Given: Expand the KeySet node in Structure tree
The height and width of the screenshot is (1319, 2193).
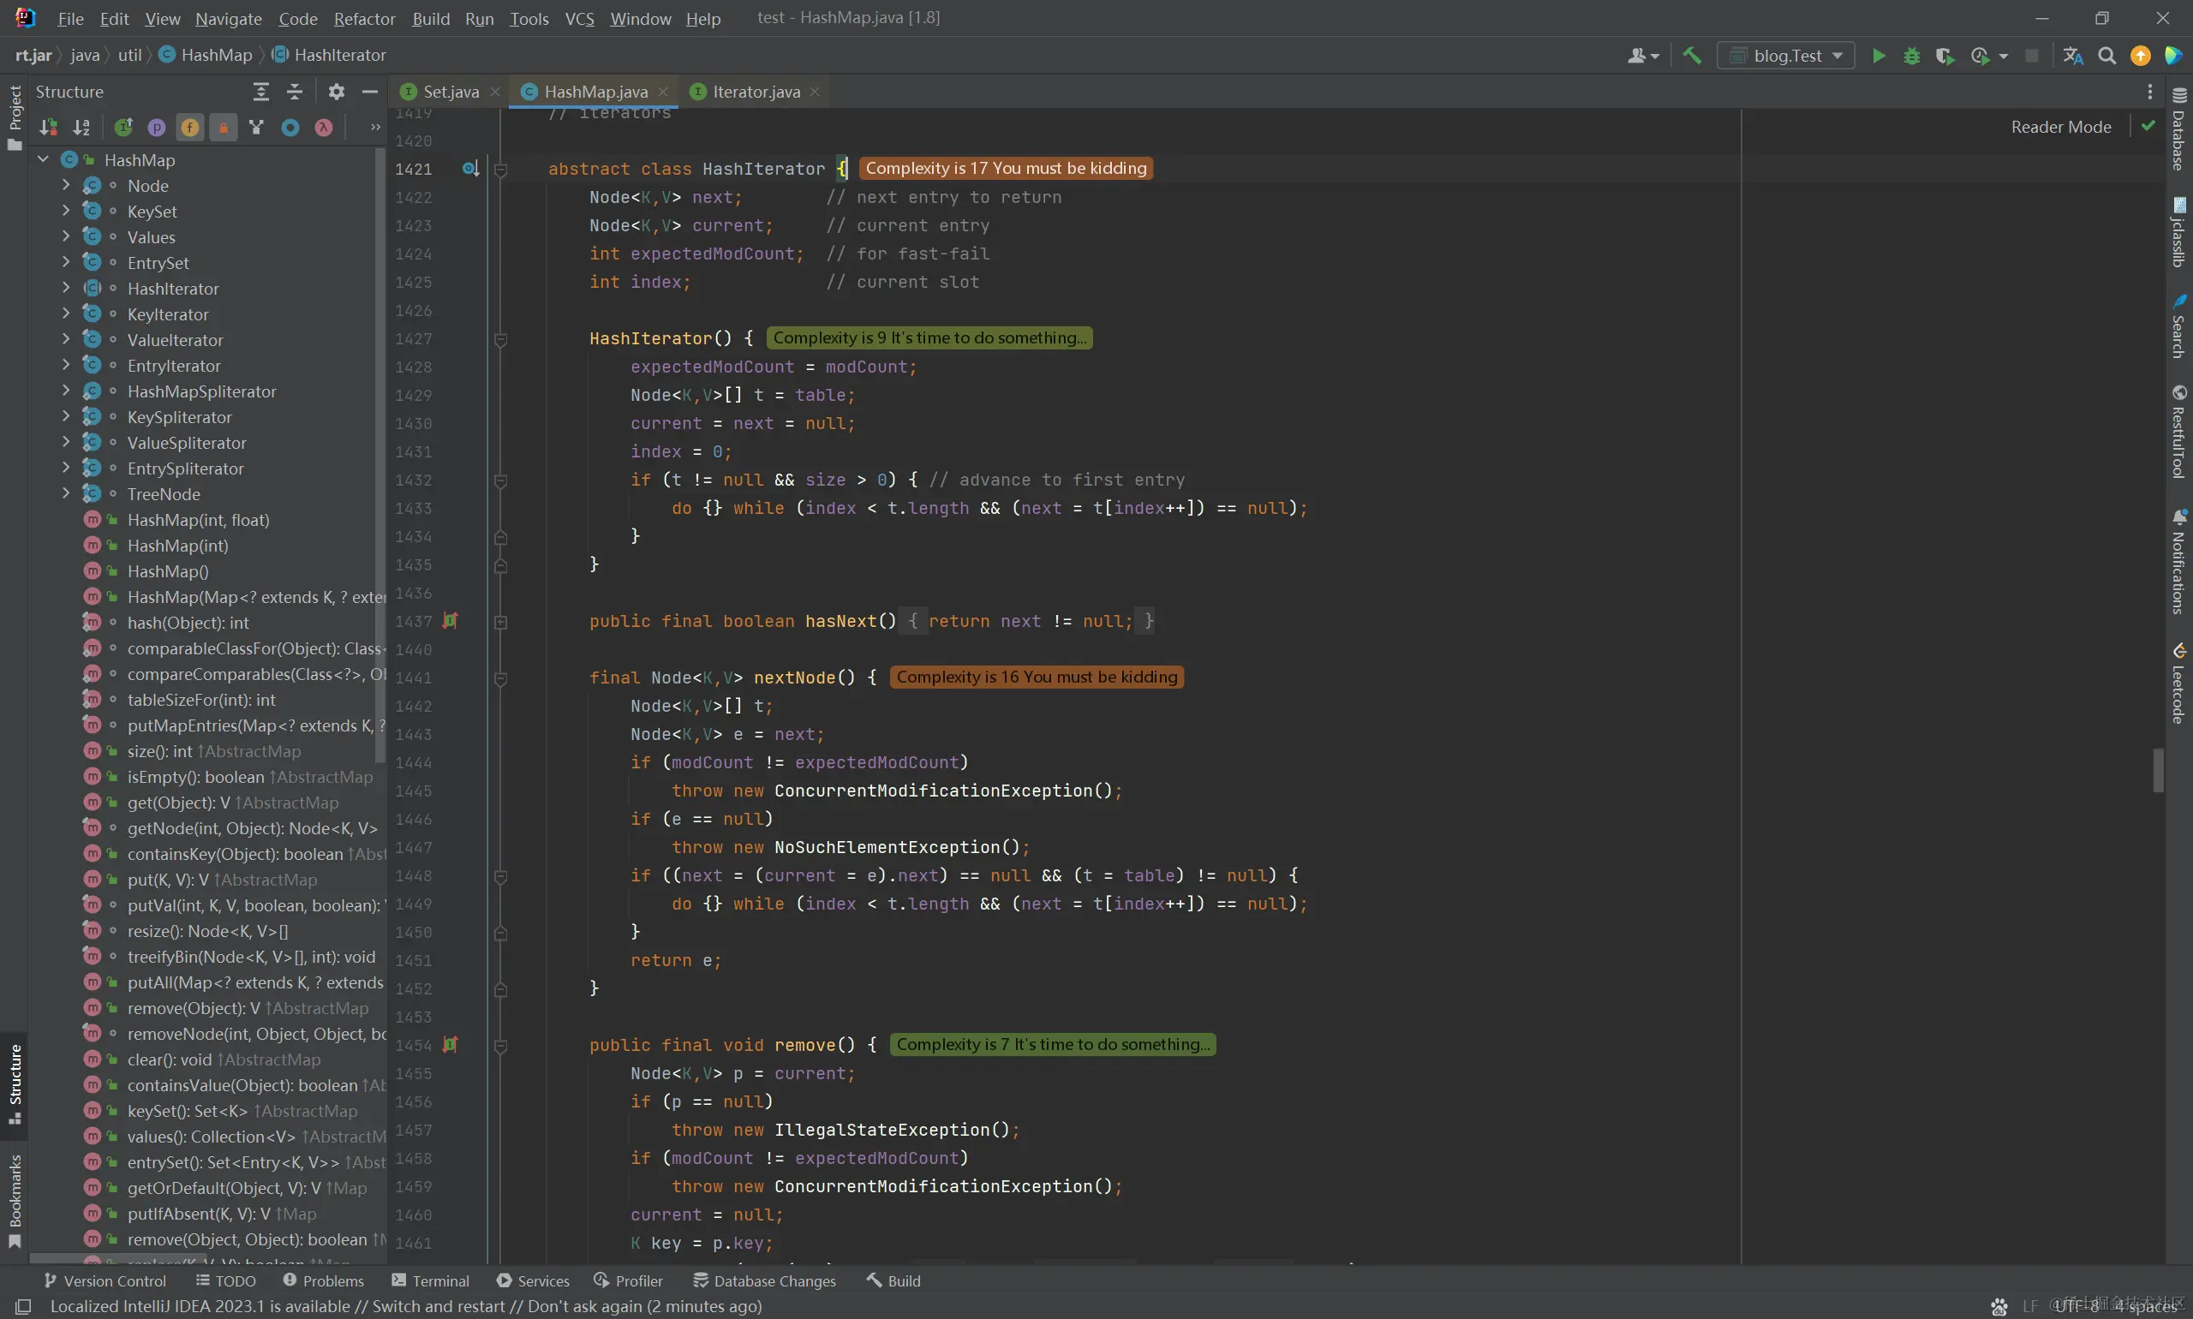Looking at the screenshot, I should pyautogui.click(x=66, y=212).
